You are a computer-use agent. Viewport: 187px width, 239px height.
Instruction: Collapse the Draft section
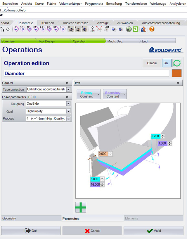(178, 83)
